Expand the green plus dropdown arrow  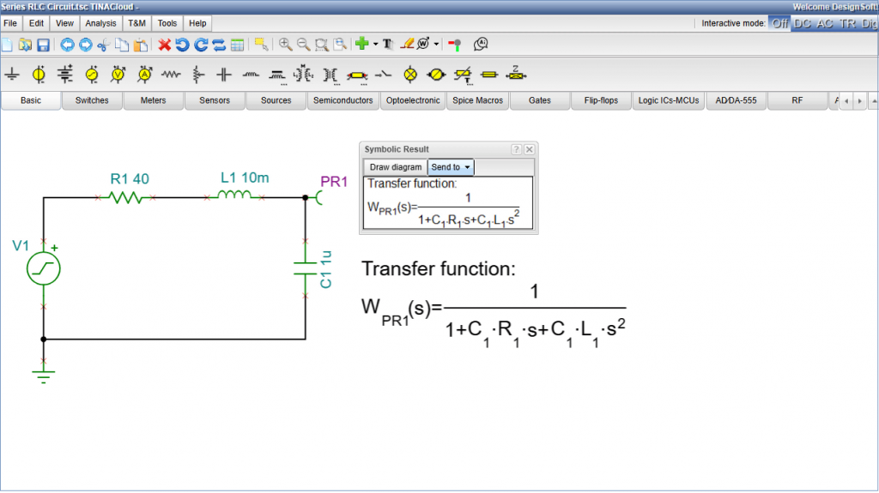375,45
